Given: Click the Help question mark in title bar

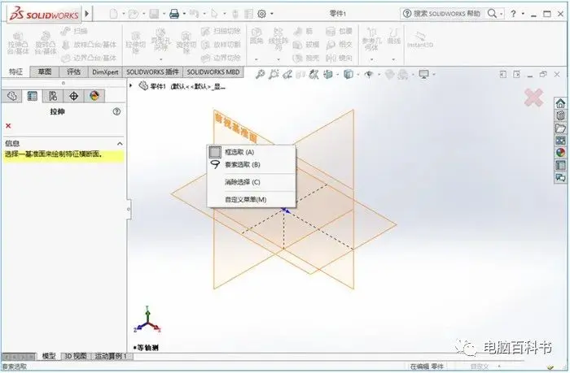Looking at the screenshot, I should pyautogui.click(x=513, y=14).
